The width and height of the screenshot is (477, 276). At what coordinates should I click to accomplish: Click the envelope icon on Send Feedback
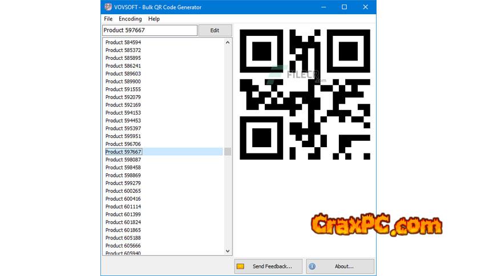tap(241, 266)
